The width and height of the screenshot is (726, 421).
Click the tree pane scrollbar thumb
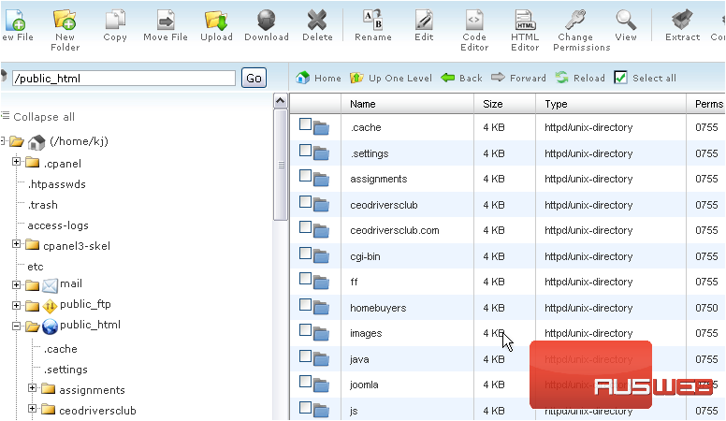280,165
